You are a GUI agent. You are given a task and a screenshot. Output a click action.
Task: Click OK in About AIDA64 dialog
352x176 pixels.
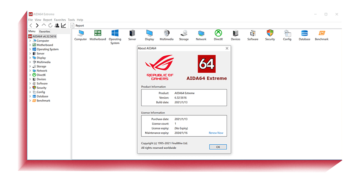pyautogui.click(x=218, y=147)
